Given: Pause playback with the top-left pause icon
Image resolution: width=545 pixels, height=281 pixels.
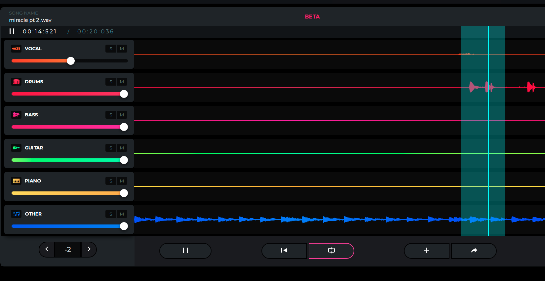Looking at the screenshot, I should 12,31.
